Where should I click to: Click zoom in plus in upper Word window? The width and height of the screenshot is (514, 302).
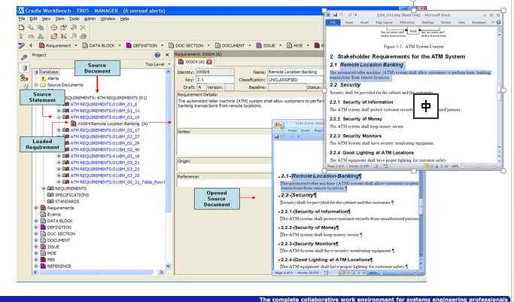(494, 166)
